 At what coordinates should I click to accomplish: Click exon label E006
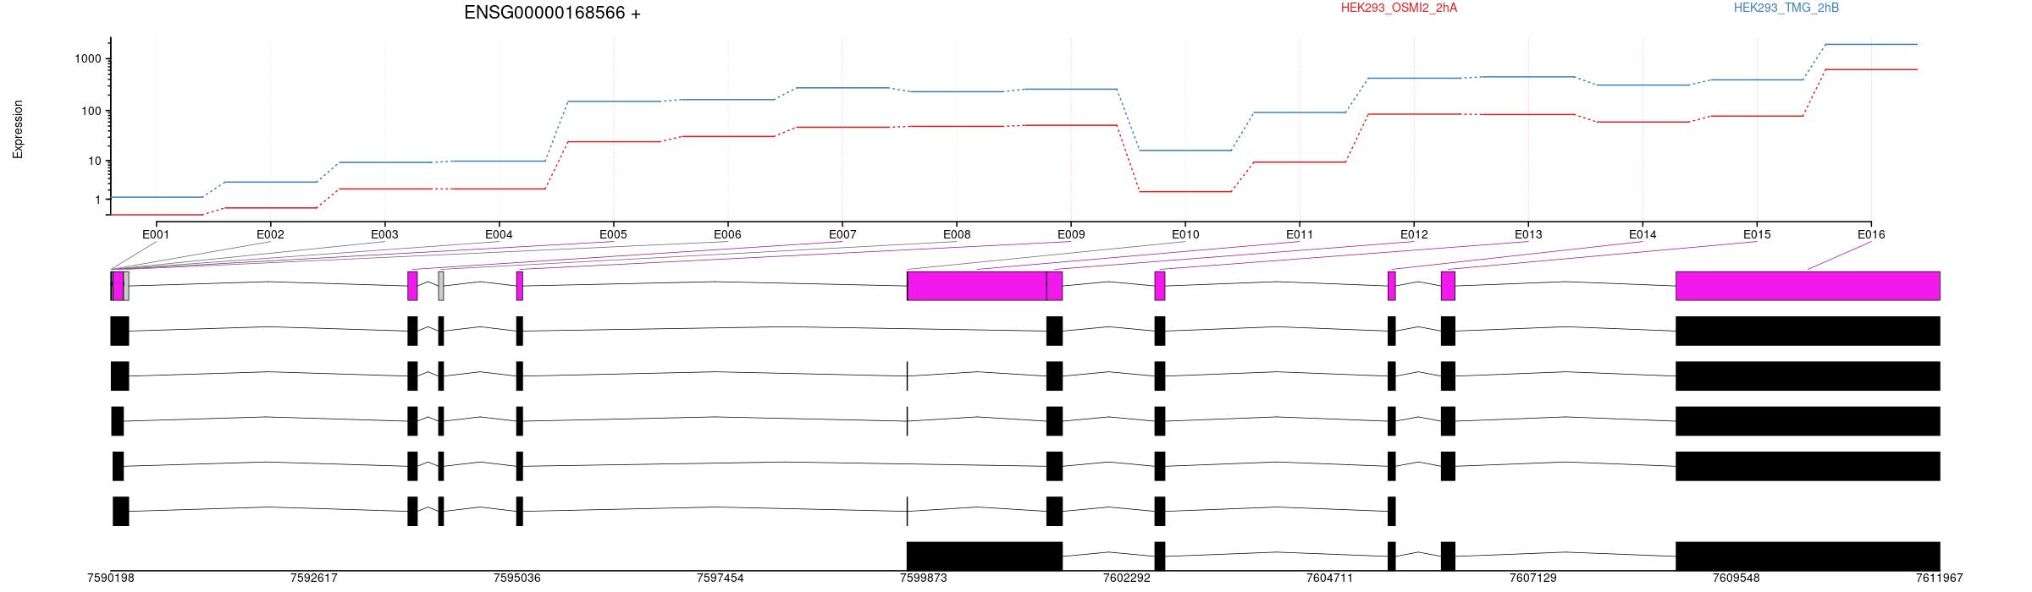727,234
